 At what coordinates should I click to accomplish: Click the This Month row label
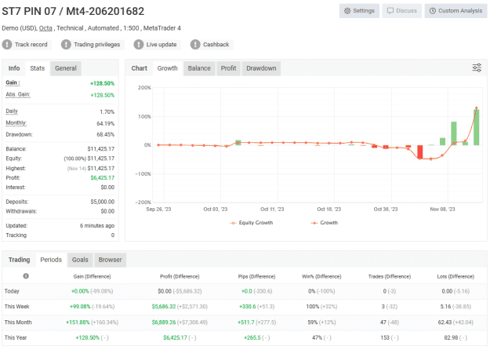point(18,323)
